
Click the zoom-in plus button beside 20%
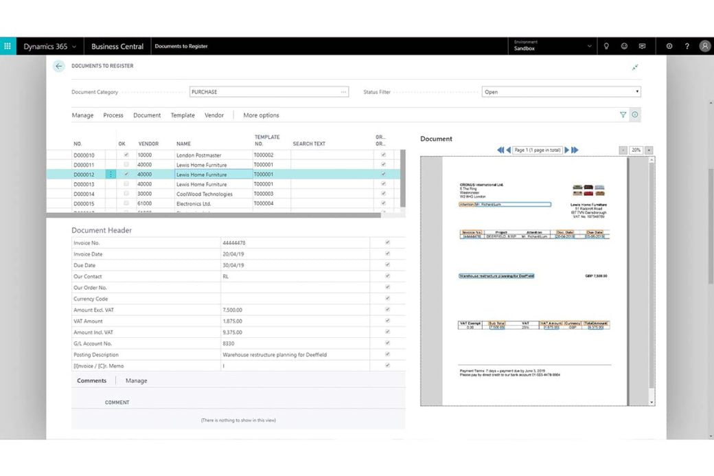(x=649, y=150)
